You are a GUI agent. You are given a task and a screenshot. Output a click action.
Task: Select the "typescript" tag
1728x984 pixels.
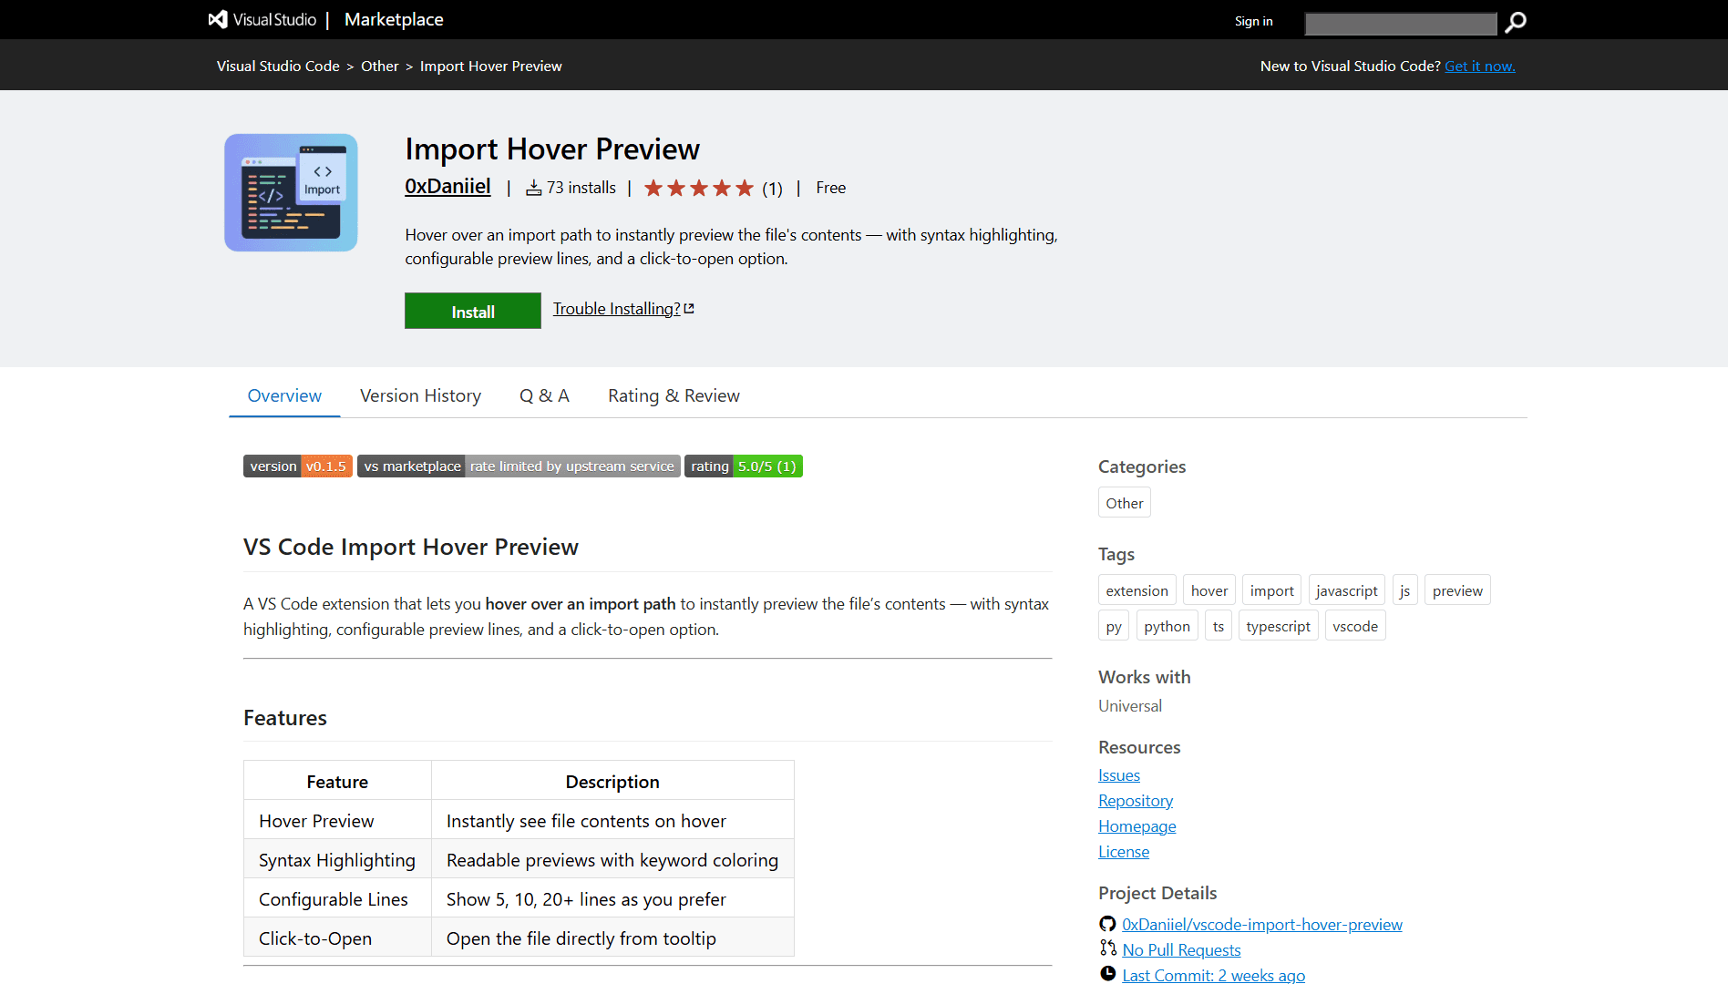(1278, 625)
